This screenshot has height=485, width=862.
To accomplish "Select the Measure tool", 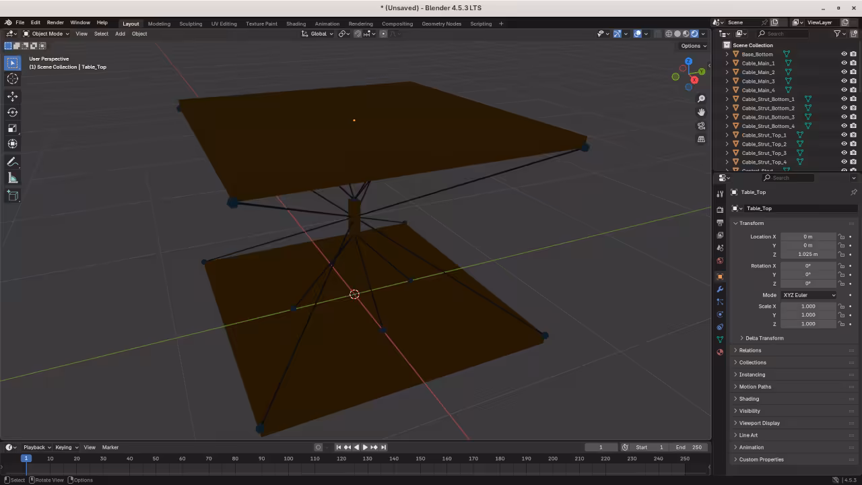I will (x=13, y=179).
